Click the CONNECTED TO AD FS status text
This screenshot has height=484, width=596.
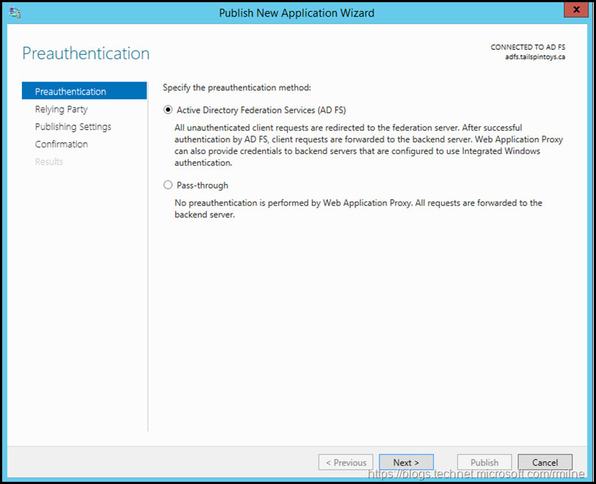click(528, 48)
